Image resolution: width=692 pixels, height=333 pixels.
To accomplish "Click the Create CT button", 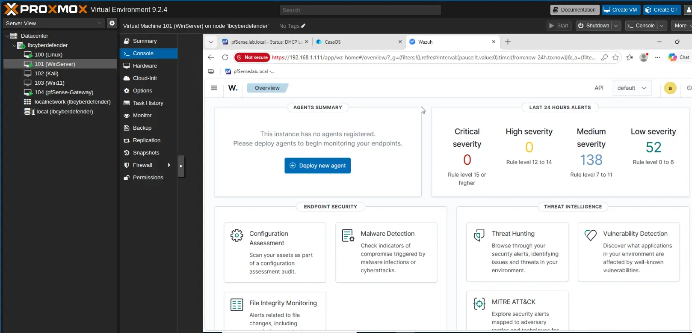I will point(661,10).
